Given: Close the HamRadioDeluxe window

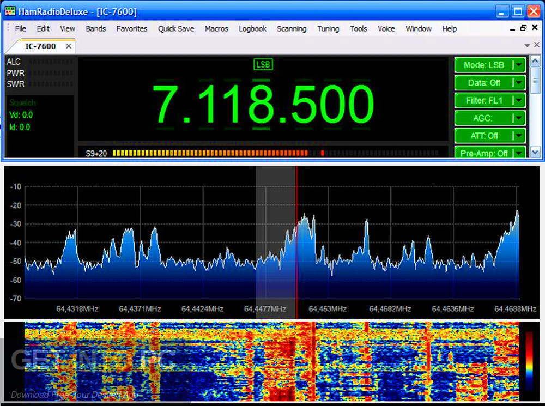Looking at the screenshot, I should 534,11.
